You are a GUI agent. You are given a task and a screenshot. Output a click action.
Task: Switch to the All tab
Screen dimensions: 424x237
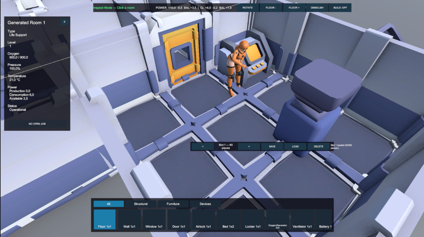(108, 204)
